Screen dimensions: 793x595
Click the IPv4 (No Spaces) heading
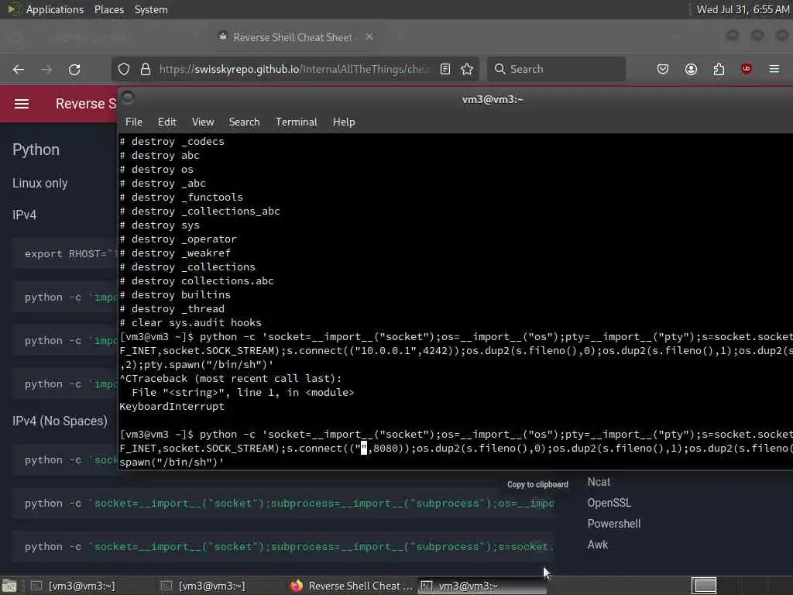point(60,421)
